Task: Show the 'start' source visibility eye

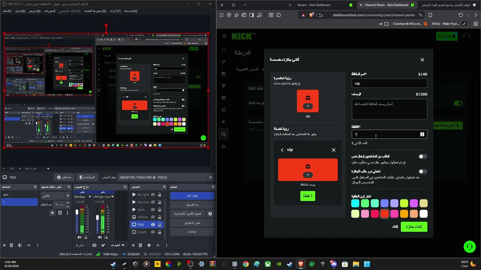Action: [x=153, y=210]
